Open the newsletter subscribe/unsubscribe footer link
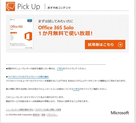The image size is (136, 123). click(x=20, y=109)
